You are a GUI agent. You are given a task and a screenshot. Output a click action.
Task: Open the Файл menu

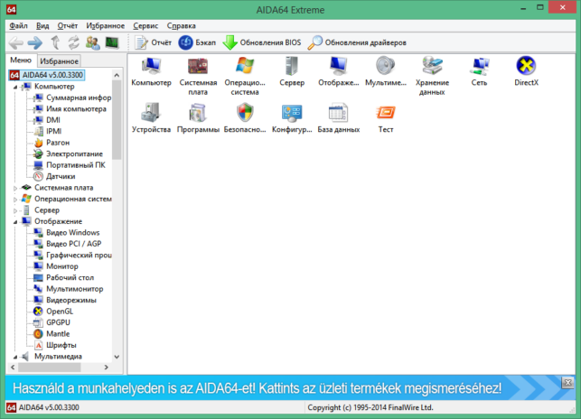[19, 26]
